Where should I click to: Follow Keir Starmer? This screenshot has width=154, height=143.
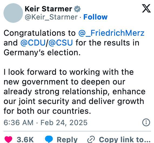(x=95, y=17)
